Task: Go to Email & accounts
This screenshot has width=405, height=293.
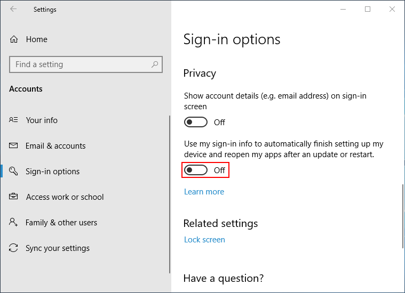Action: pos(55,146)
